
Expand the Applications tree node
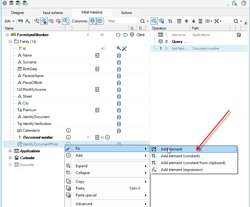click(x=10, y=151)
